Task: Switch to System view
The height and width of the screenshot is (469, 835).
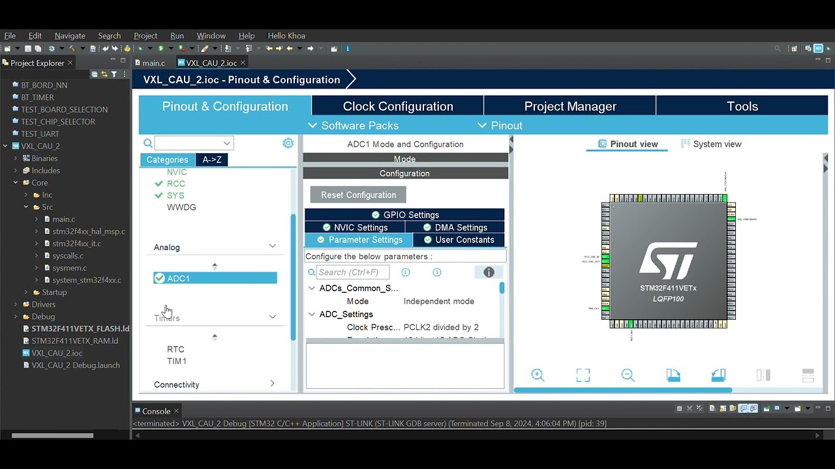Action: (x=711, y=144)
